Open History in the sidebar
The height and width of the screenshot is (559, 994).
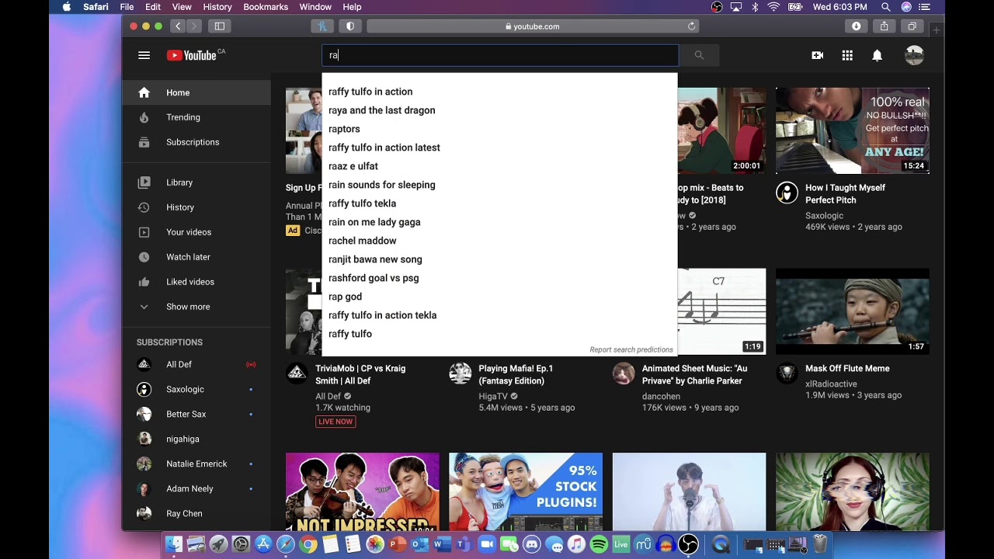(x=196, y=207)
